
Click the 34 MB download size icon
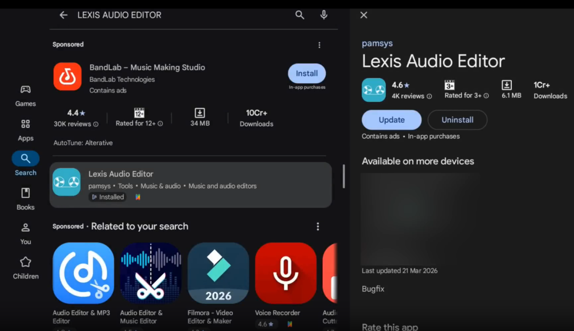[x=199, y=112]
